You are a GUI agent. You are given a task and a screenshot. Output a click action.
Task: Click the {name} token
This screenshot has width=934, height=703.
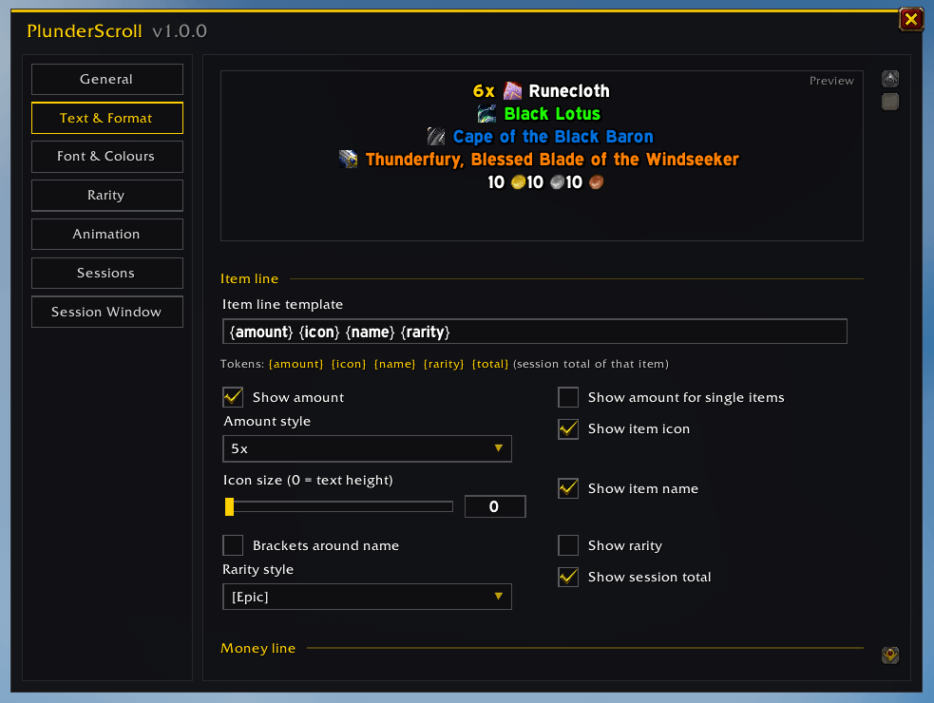[394, 364]
